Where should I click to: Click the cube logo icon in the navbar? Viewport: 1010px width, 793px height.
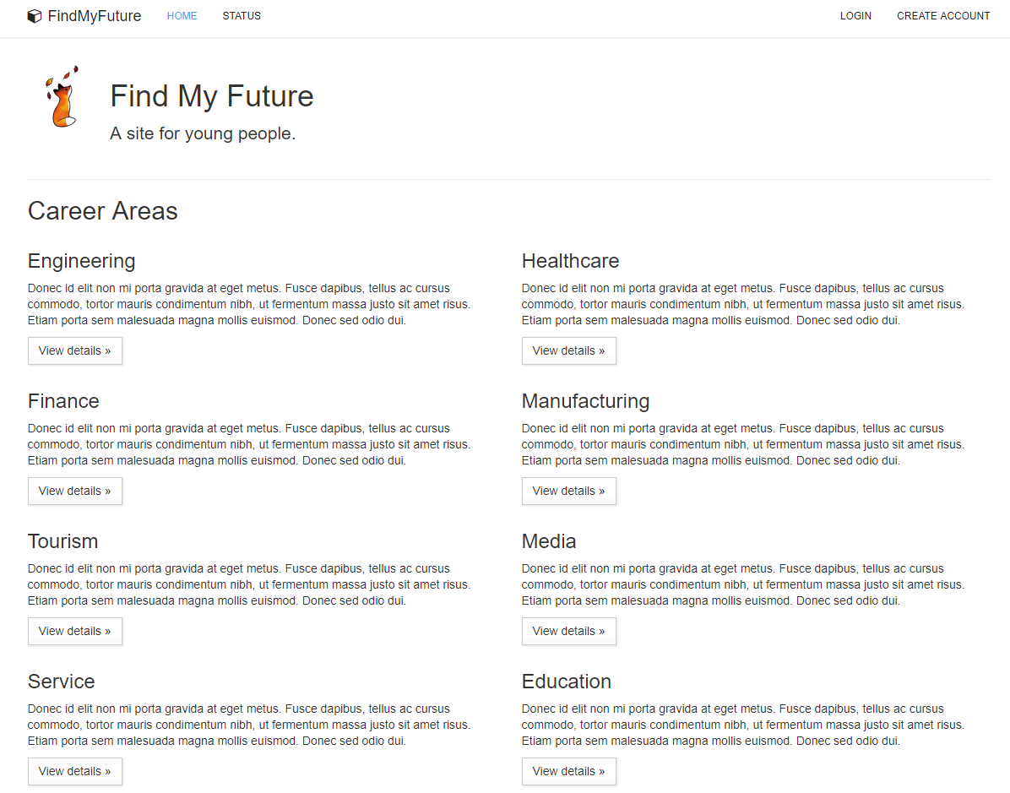click(34, 15)
